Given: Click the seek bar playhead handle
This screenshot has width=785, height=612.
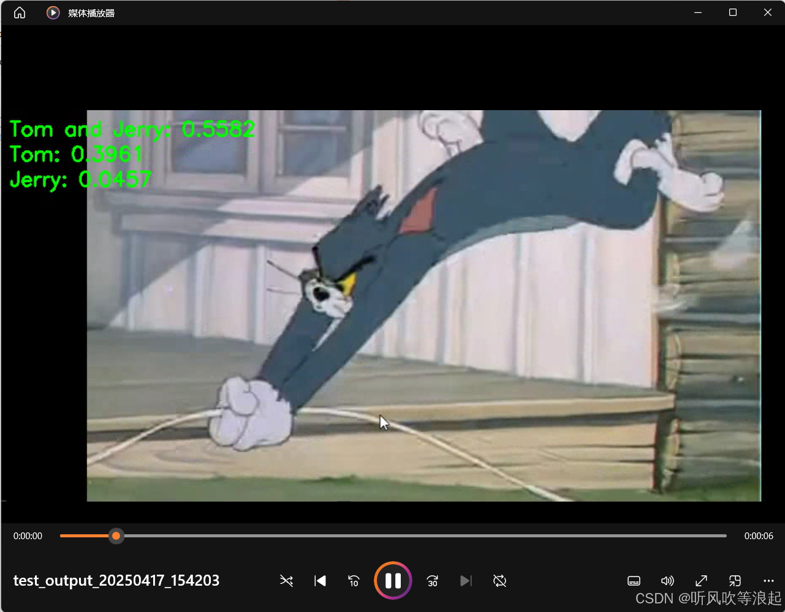Looking at the screenshot, I should [x=116, y=536].
